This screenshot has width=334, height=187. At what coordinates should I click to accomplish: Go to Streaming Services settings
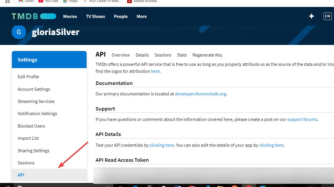click(36, 101)
